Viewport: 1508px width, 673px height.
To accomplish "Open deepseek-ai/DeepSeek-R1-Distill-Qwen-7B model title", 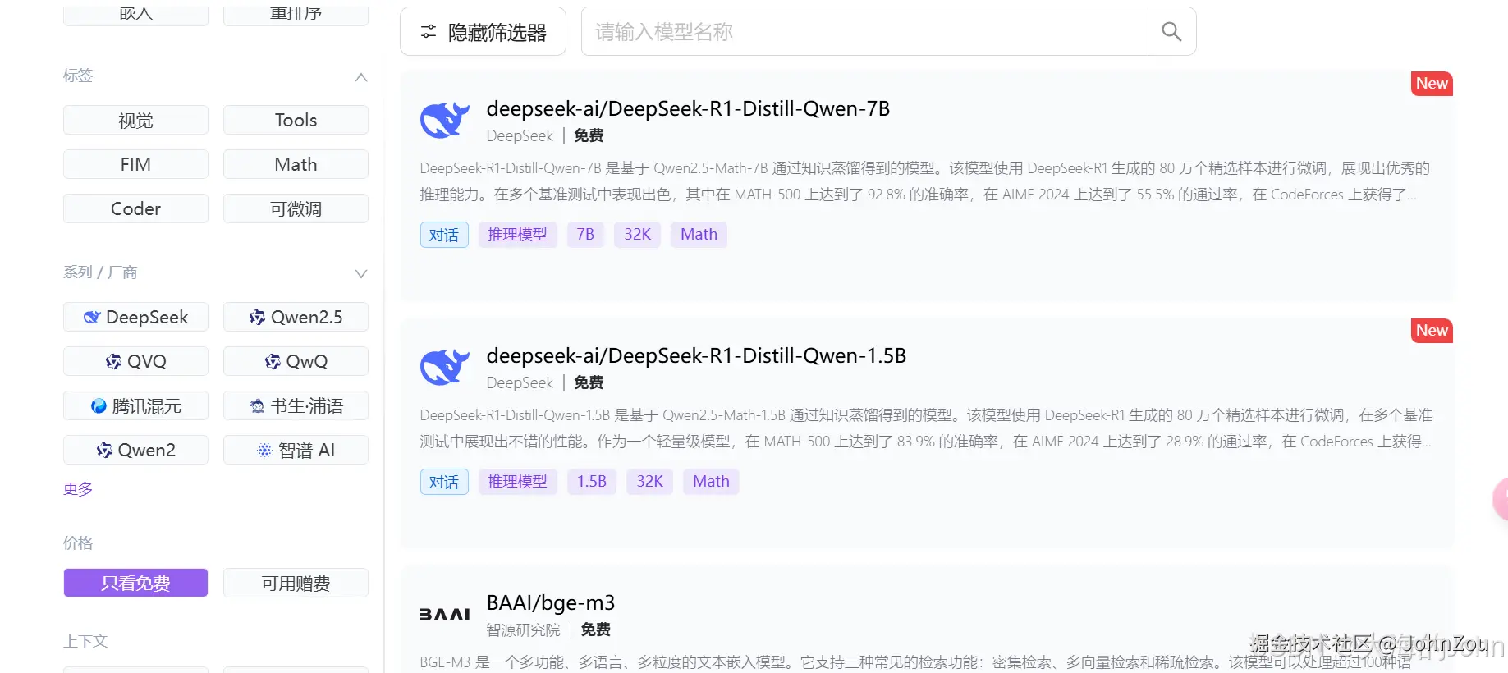I will click(688, 108).
